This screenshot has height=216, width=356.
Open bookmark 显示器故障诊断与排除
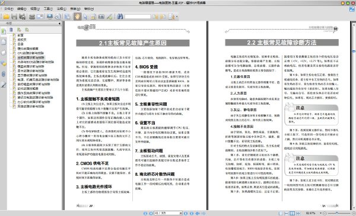(32, 75)
